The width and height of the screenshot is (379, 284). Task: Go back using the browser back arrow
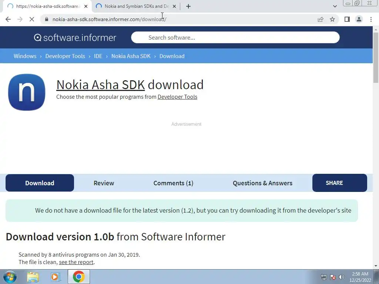point(8,19)
